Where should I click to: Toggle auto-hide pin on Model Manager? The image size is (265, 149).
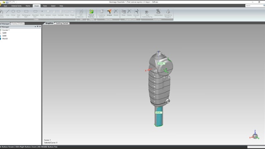coord(38,27)
